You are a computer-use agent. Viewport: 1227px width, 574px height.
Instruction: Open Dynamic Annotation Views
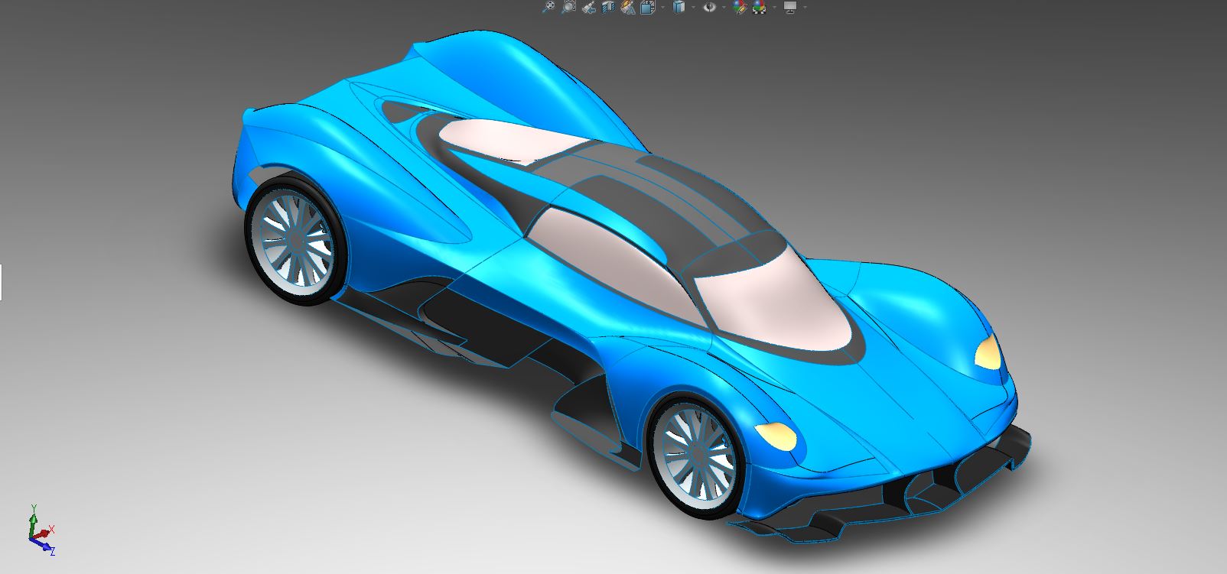[628, 7]
